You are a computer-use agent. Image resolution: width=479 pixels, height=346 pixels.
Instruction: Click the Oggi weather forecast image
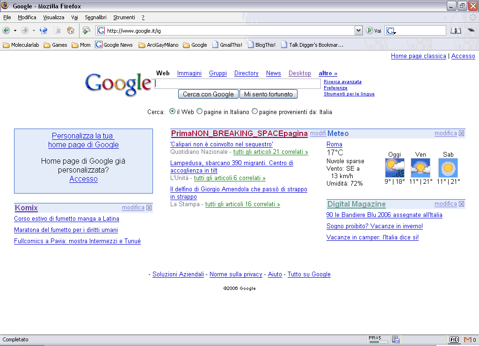coord(395,168)
